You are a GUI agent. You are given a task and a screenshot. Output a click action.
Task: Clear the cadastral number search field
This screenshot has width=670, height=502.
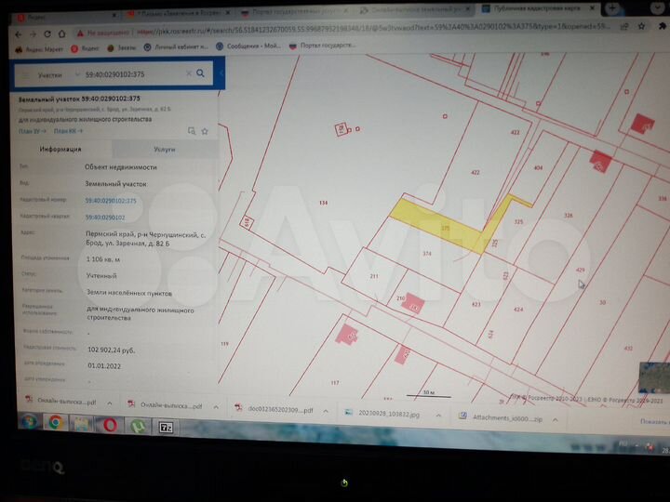pos(188,73)
